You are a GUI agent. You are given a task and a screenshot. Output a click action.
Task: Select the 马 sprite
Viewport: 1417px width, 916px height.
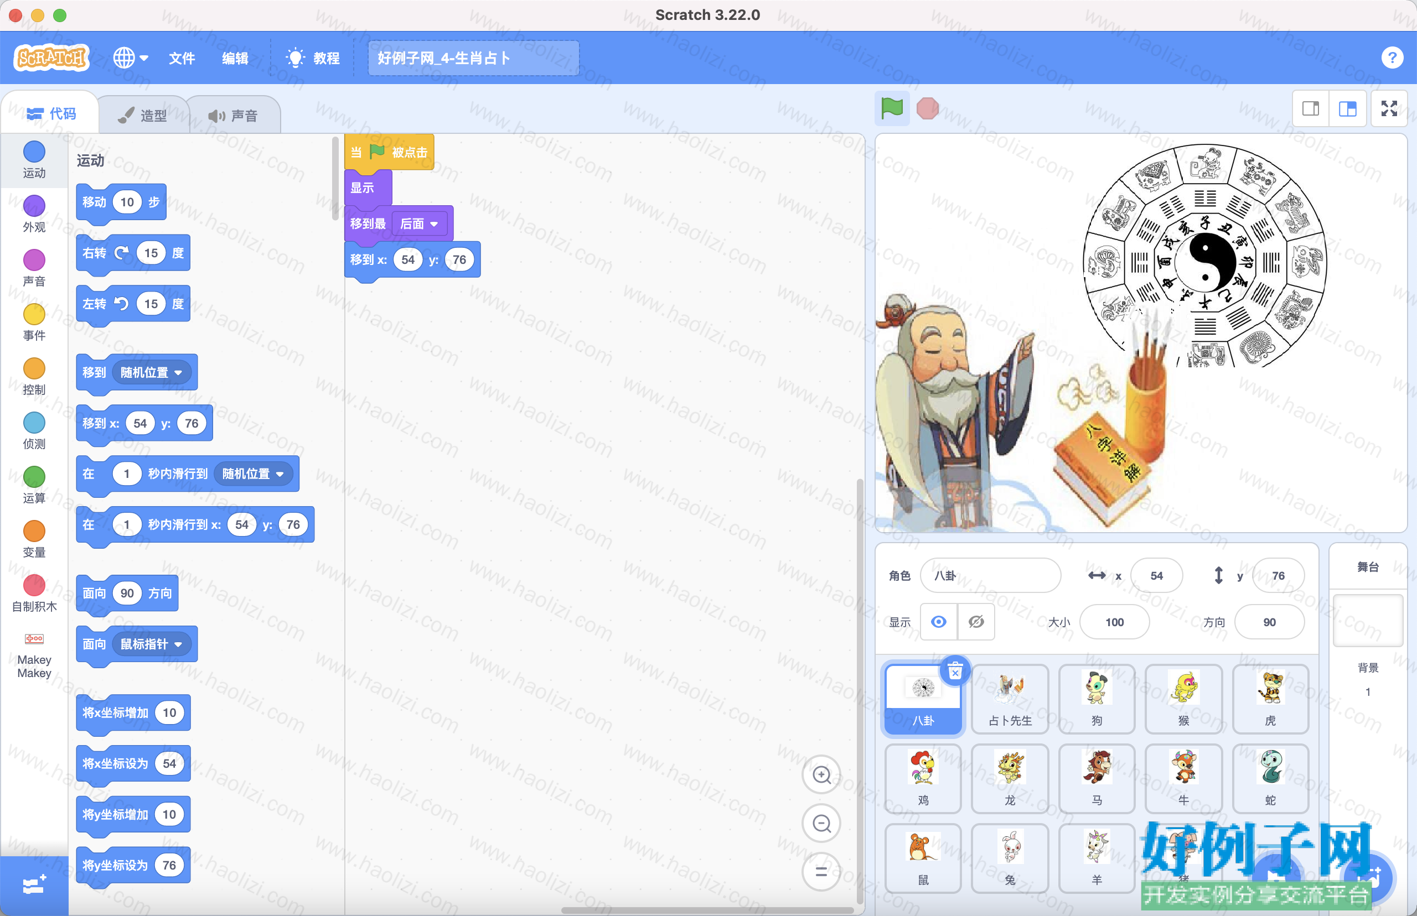point(1097,778)
